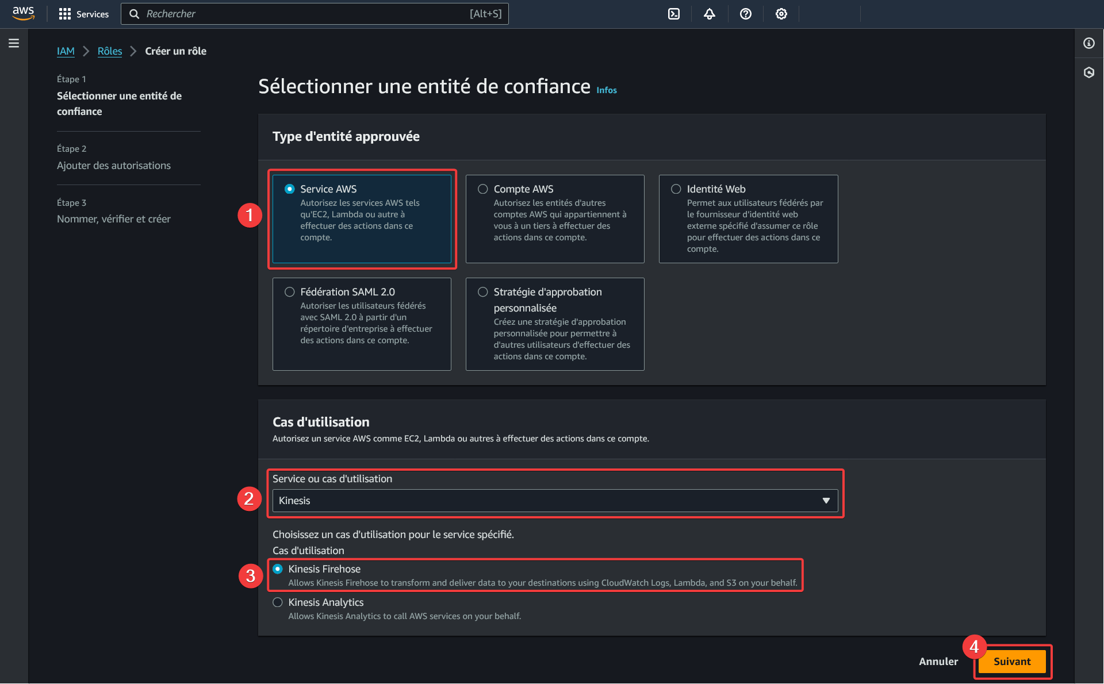The width and height of the screenshot is (1104, 684).
Task: Open the Infos link beside heading
Action: (607, 90)
